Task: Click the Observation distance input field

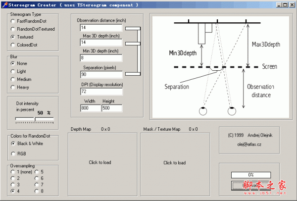Action: [x=100, y=27]
